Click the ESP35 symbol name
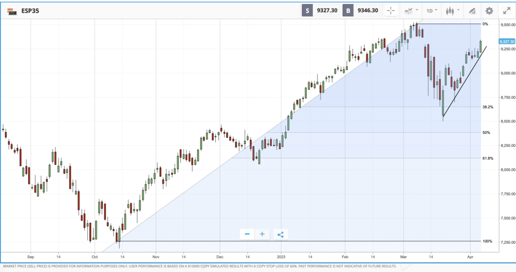Screen dimensions: 516x272 [30, 11]
